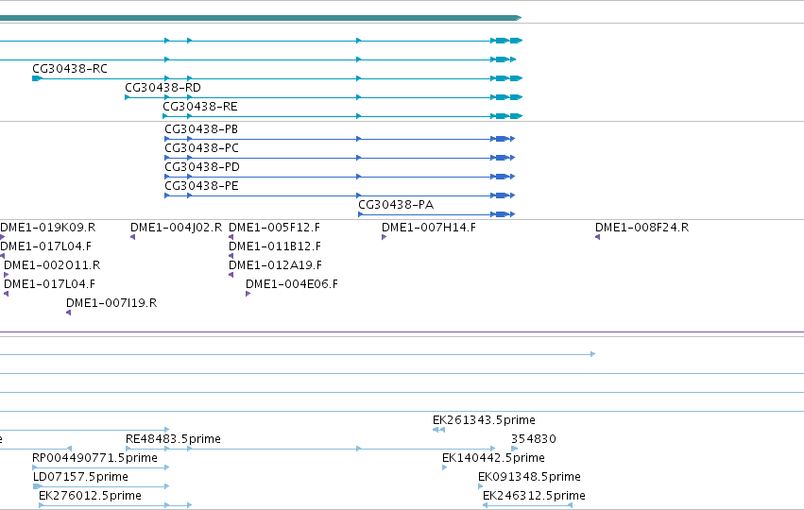
Task: Click the arrow glyph under EK261343.5prime
Action: coord(439,430)
